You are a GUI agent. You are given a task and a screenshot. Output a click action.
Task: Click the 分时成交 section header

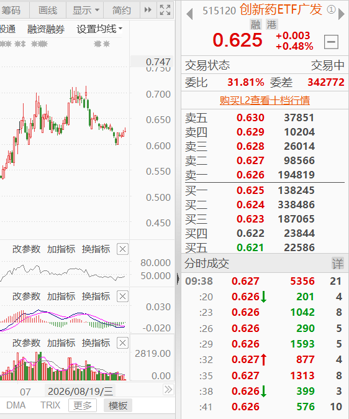click(207, 264)
